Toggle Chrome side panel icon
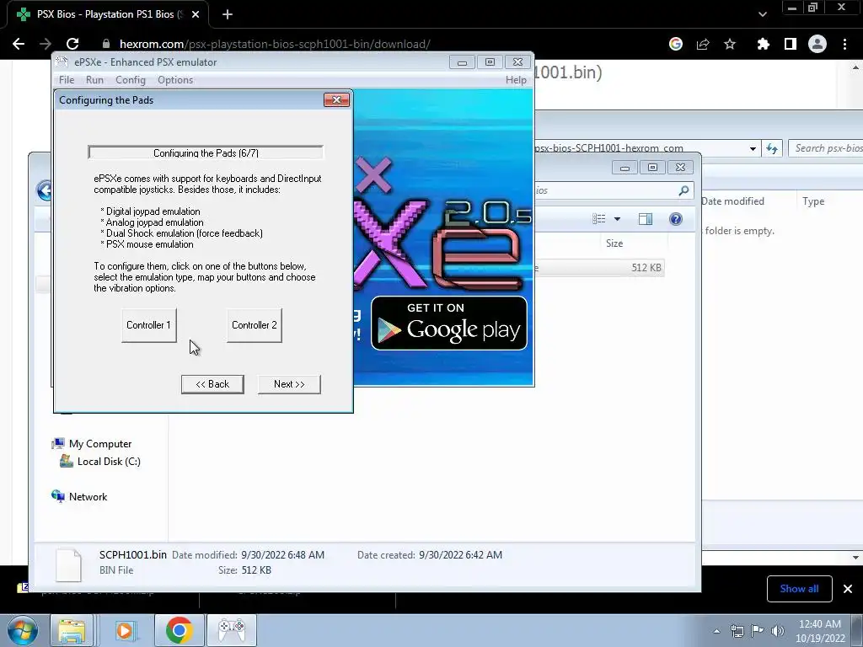 (x=791, y=44)
